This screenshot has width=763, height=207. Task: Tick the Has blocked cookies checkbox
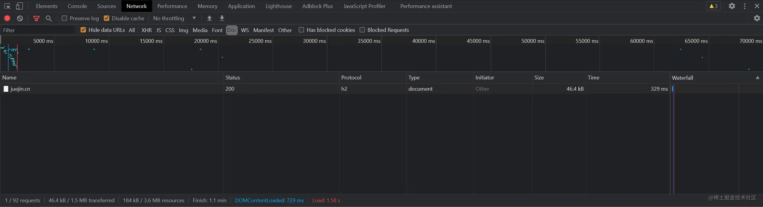(301, 30)
